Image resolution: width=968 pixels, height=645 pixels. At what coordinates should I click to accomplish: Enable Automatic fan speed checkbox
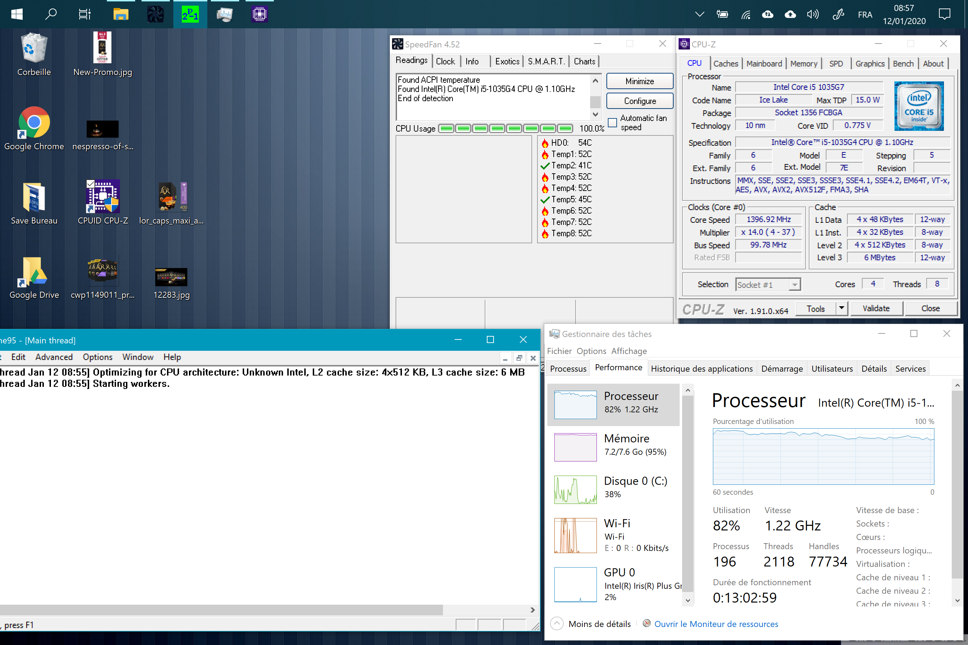pos(612,123)
